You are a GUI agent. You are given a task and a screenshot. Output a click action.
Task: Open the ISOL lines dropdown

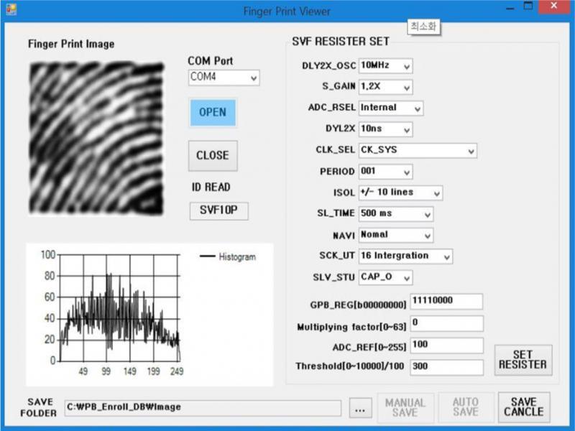(x=402, y=193)
